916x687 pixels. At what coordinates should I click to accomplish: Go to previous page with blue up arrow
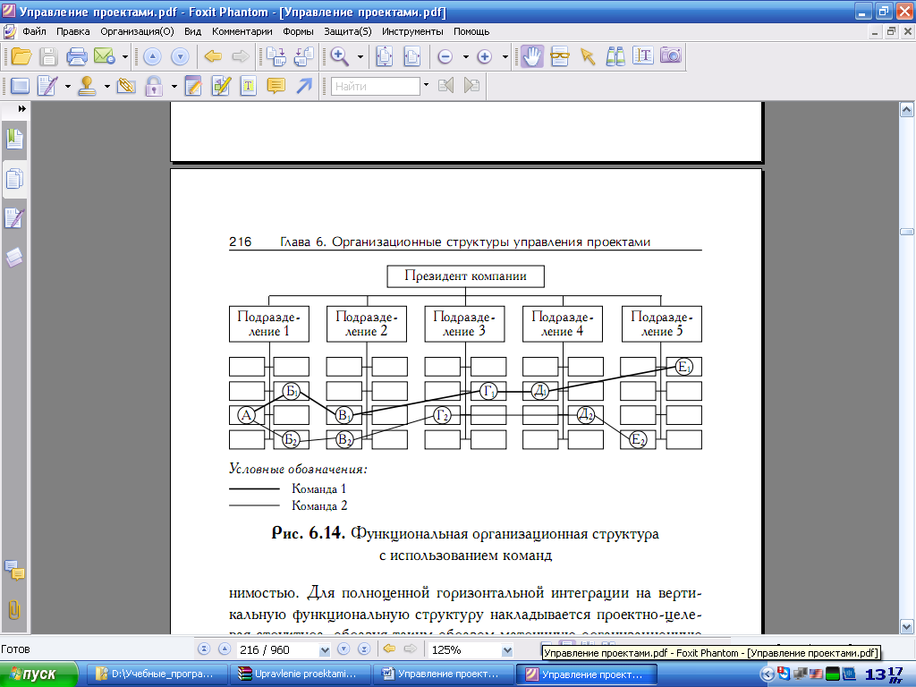[x=152, y=56]
